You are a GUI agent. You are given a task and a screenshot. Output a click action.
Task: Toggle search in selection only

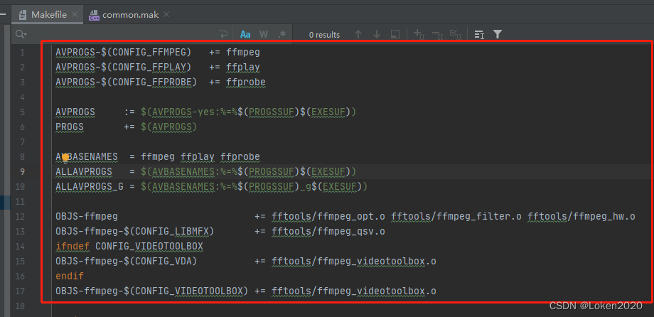[x=479, y=35]
